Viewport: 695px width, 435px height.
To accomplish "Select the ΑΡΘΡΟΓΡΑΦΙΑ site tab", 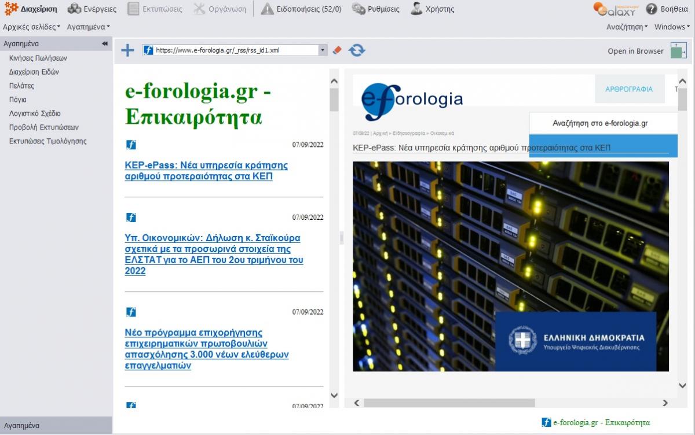I will pos(629,89).
